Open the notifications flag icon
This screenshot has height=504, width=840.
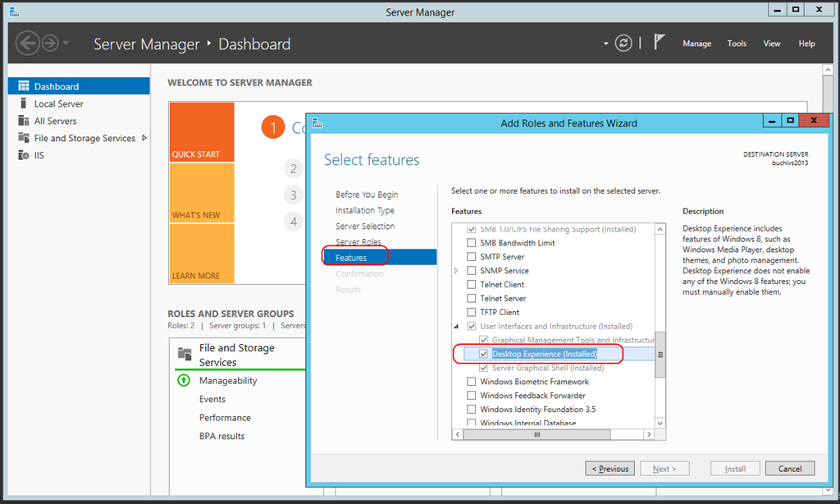(x=659, y=43)
